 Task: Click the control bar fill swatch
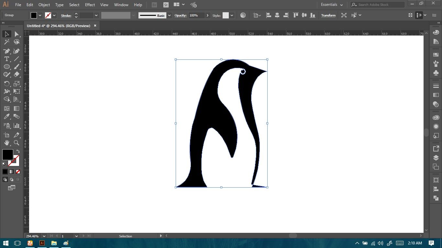(34, 15)
